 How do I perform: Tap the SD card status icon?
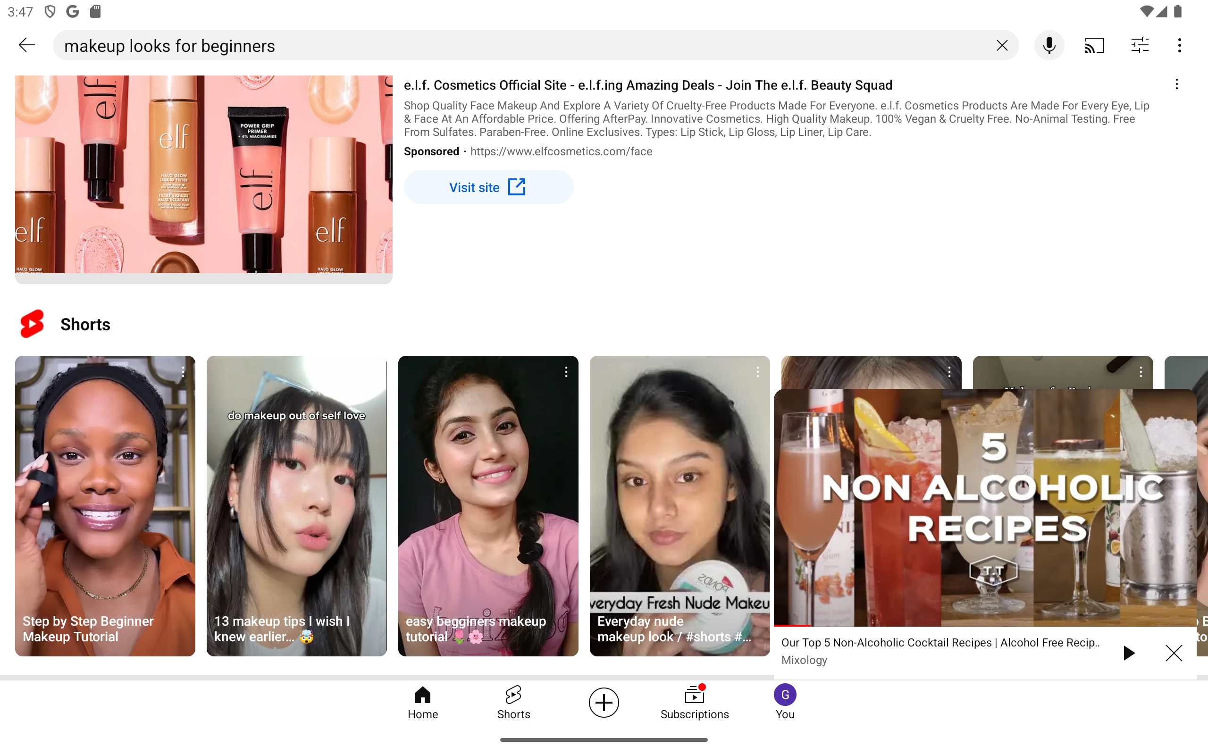(95, 11)
